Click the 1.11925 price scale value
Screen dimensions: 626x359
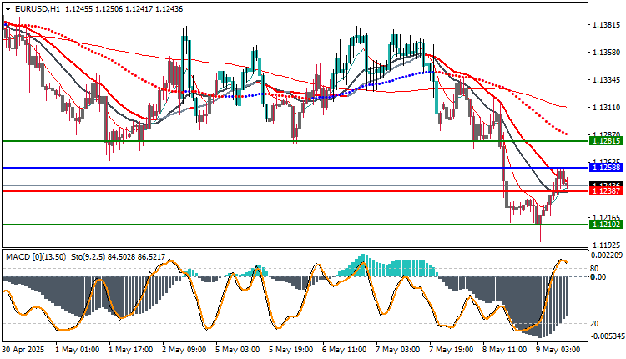(x=607, y=245)
